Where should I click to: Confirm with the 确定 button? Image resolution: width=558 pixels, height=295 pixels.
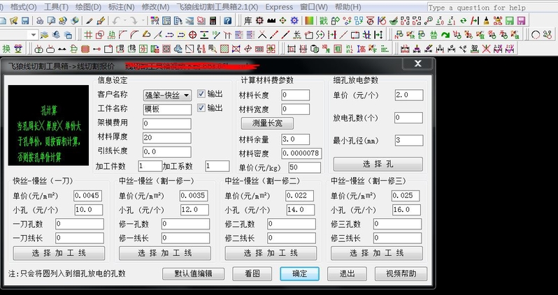[299, 273]
